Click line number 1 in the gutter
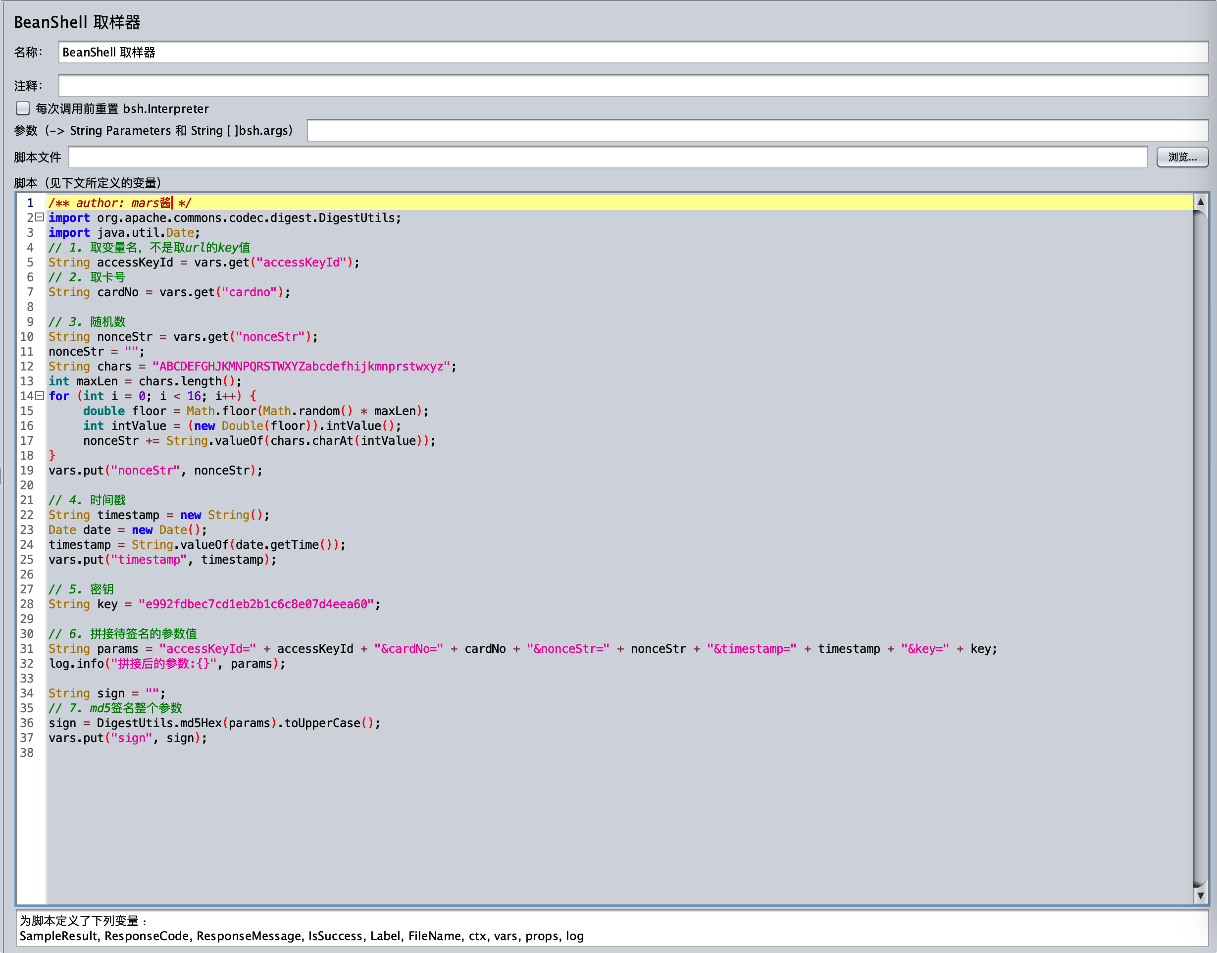The image size is (1217, 953). point(30,203)
